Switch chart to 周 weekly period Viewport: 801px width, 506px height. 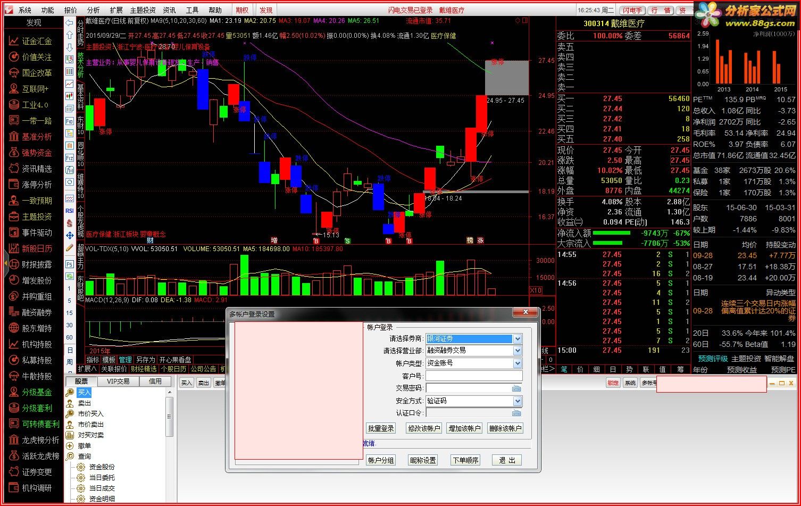click(x=70, y=362)
